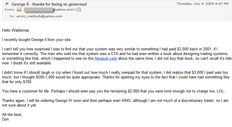
Task: Click the 'To:' header label
Action: coord(12,16)
